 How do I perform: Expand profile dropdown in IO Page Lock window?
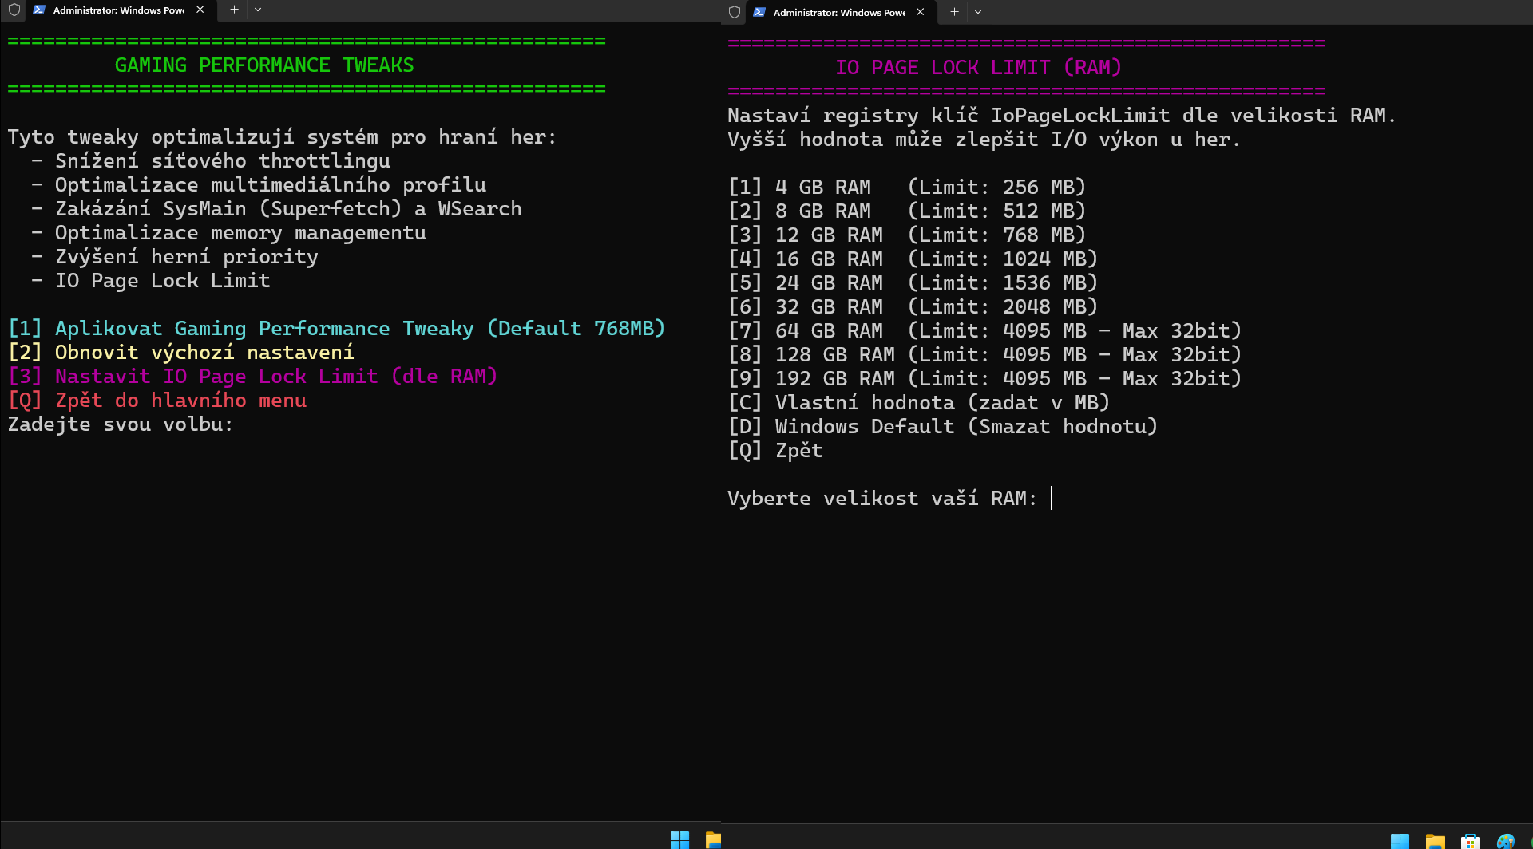978,12
